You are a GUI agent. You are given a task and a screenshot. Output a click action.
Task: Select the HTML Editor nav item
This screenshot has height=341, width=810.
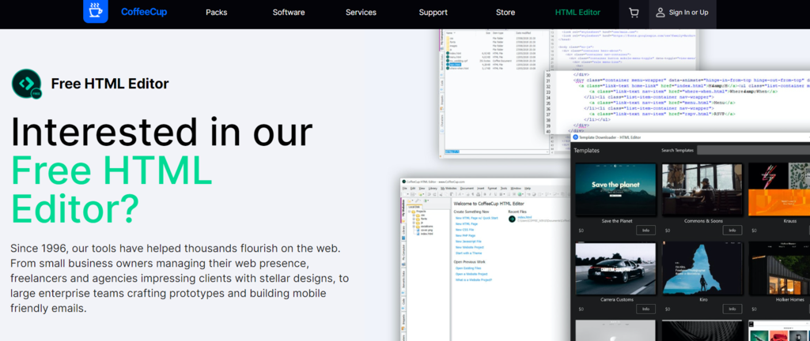click(x=577, y=13)
